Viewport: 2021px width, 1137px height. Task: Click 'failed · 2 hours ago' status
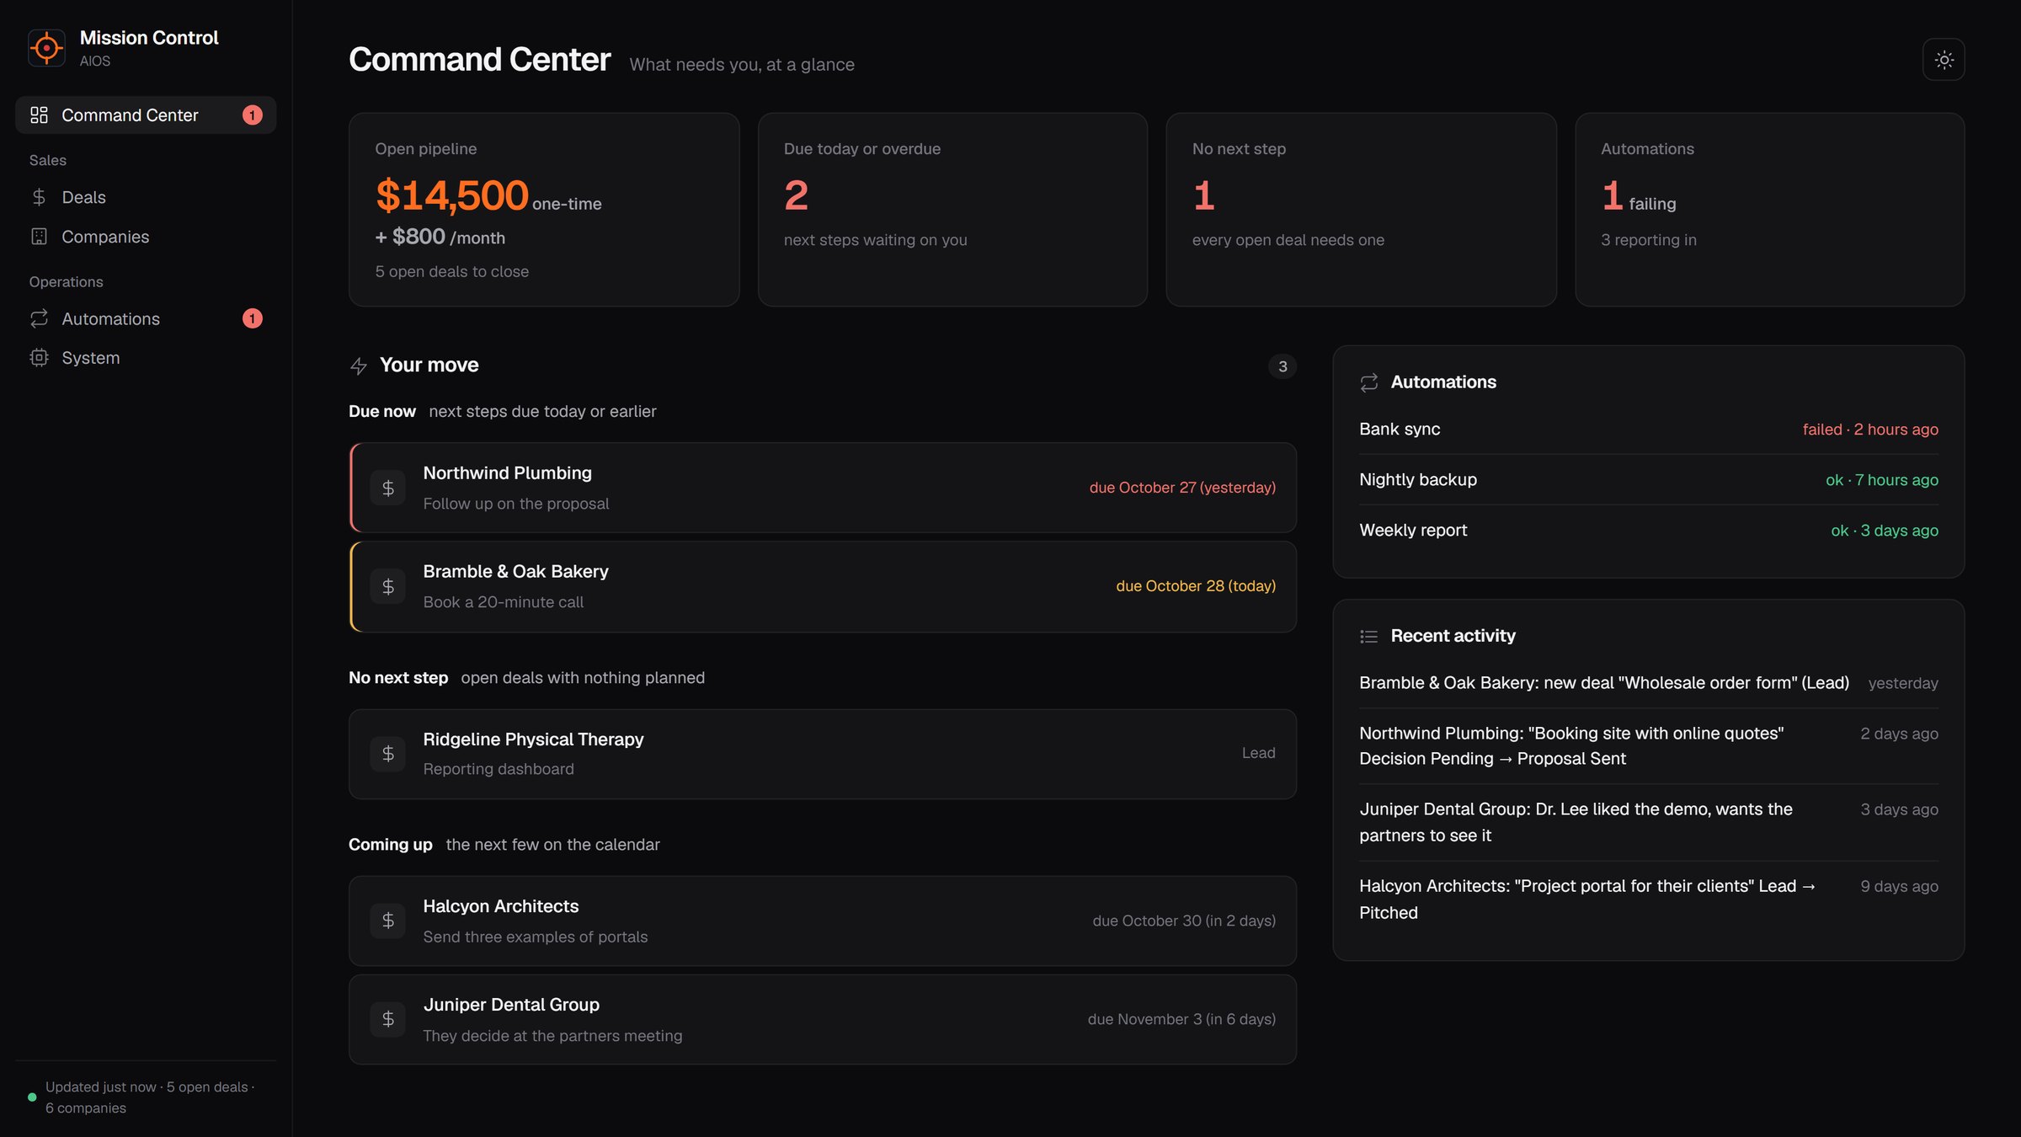[x=1870, y=430]
